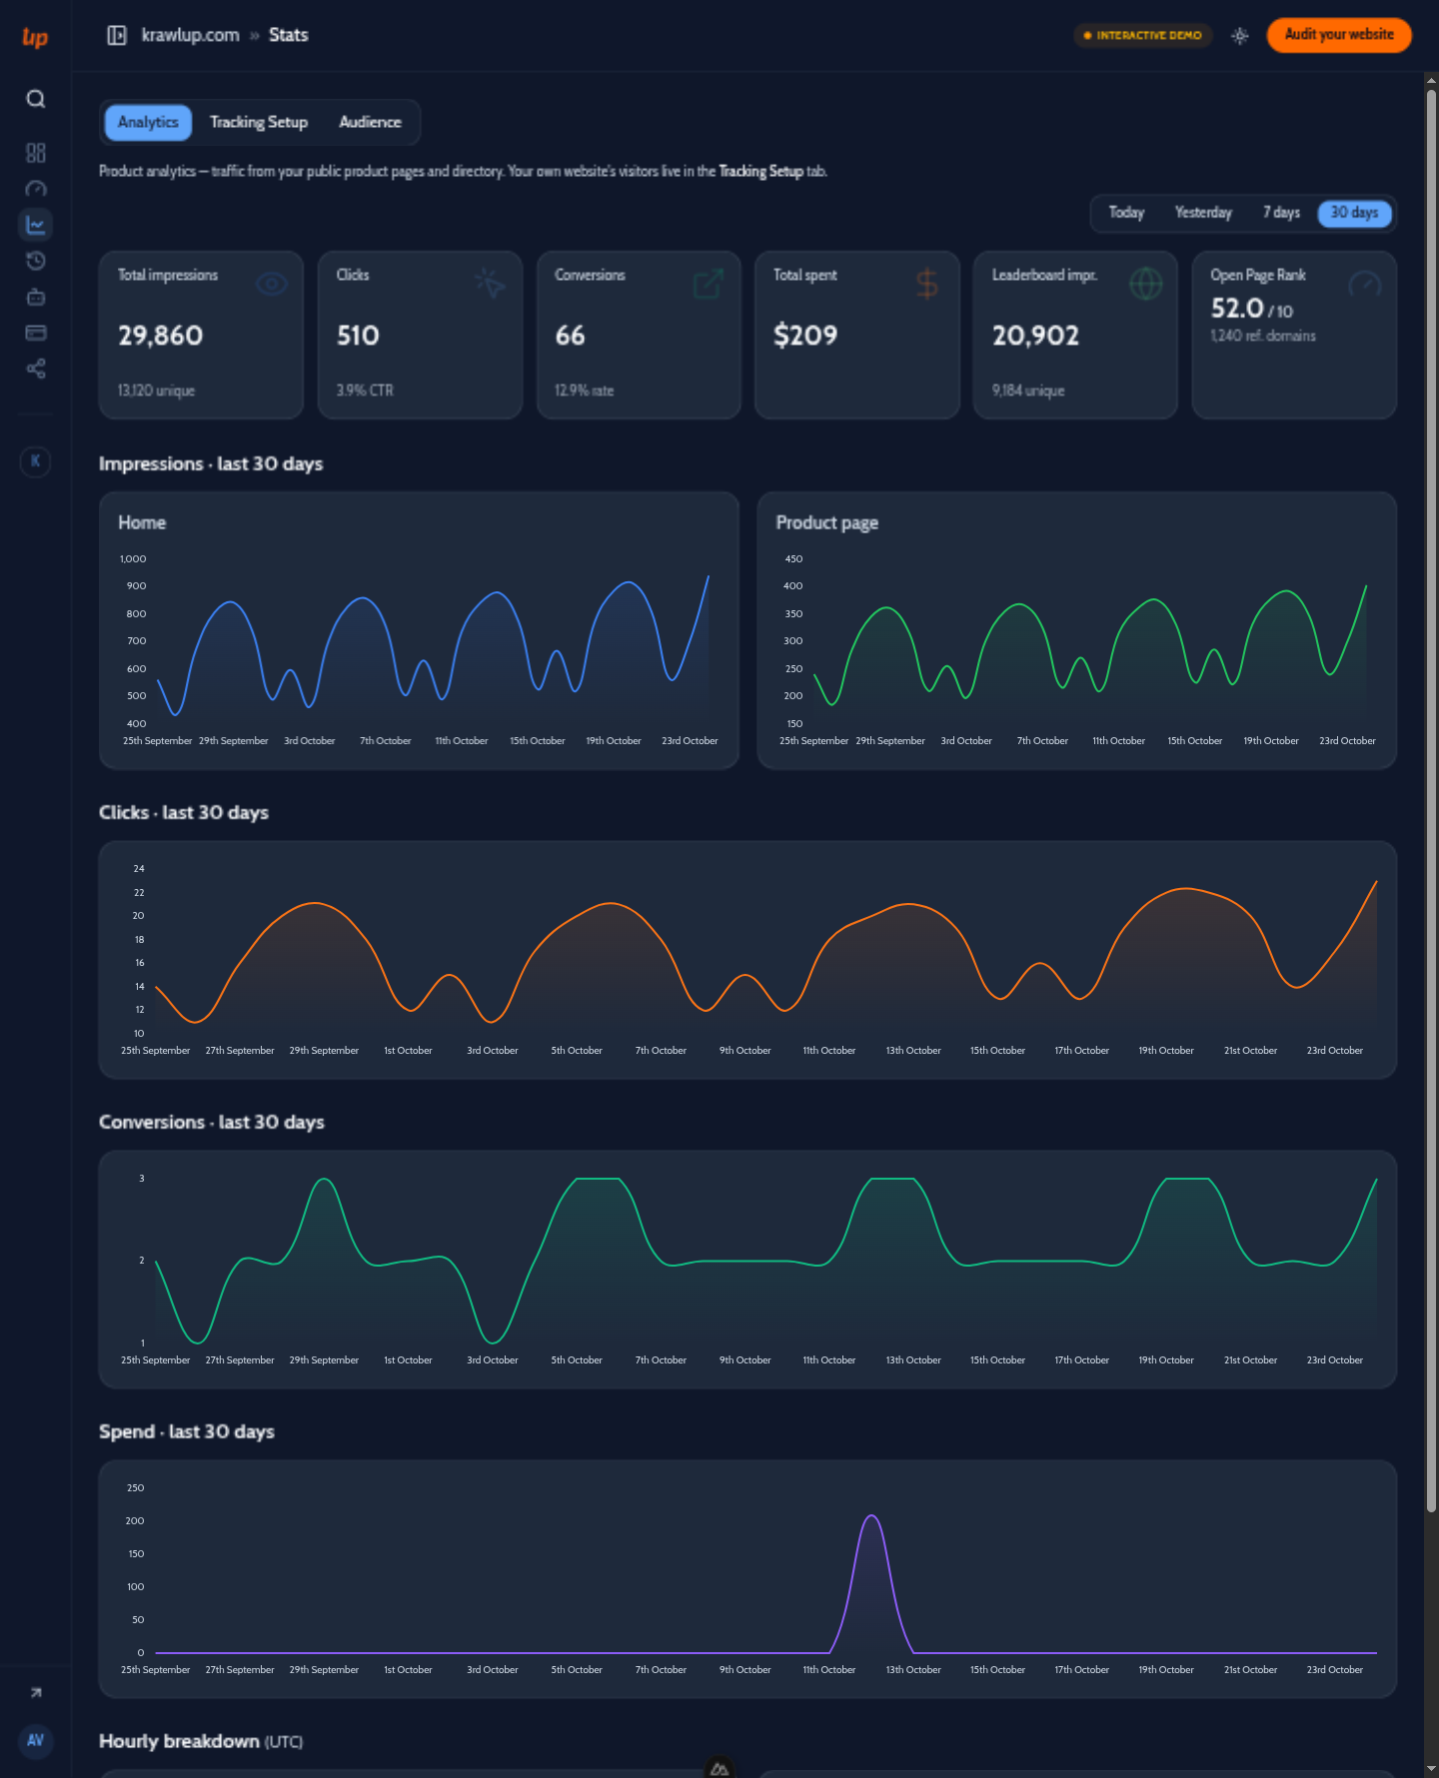Click the 'Clicks · last 30 days' heading

tap(184, 812)
